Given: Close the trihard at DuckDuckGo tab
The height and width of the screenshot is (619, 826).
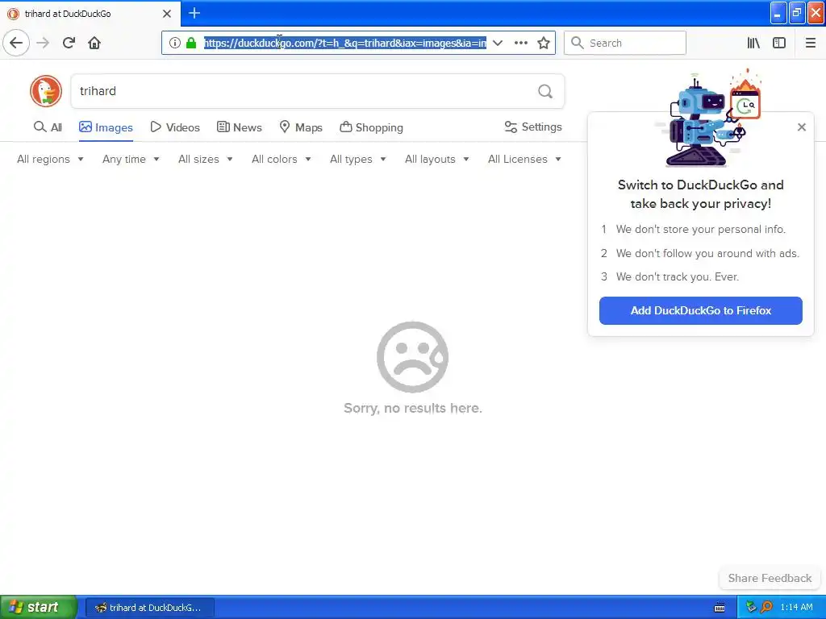Looking at the screenshot, I should pyautogui.click(x=167, y=14).
